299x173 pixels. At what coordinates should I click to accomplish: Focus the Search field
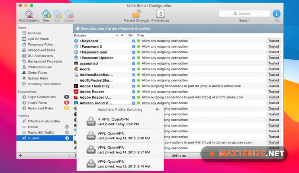[x=244, y=14]
